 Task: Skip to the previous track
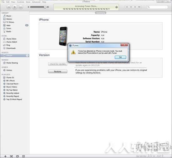point(9,7)
